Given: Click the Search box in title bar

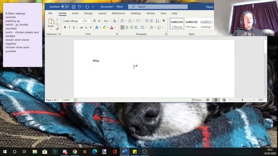Looking at the screenshot, I should pyautogui.click(x=158, y=6).
